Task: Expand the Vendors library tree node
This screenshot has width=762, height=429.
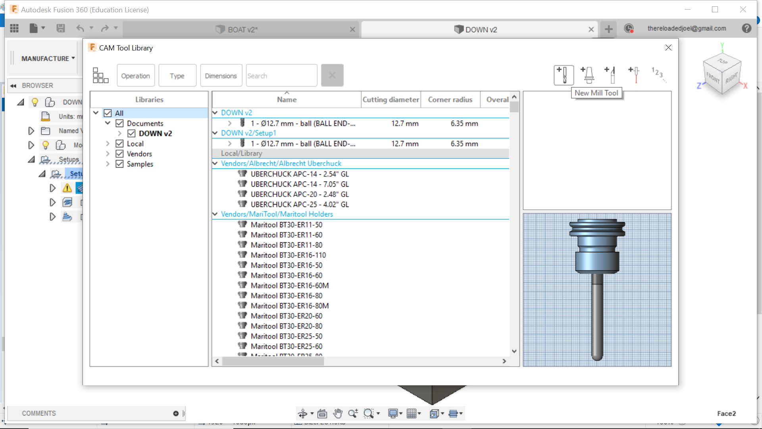Action: tap(108, 154)
